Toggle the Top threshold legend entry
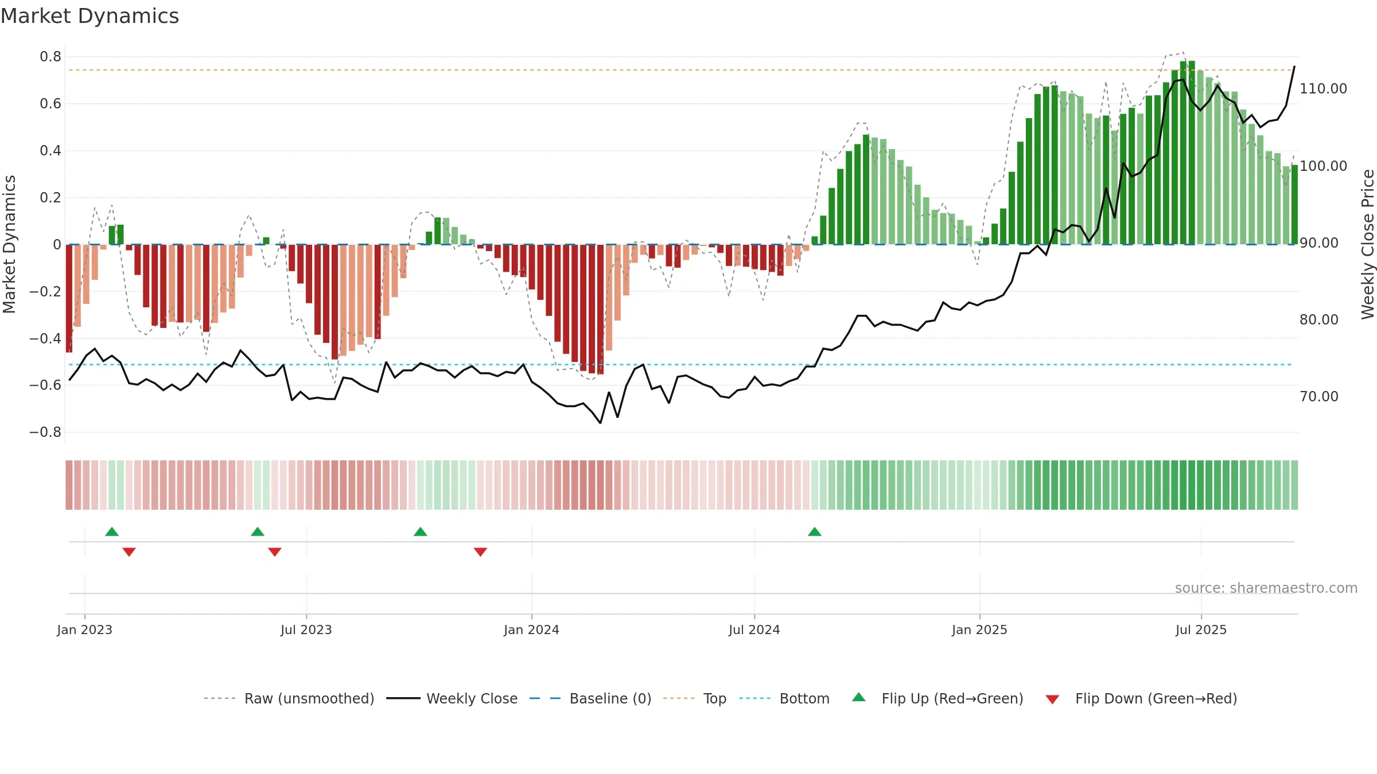Image resolution: width=1377 pixels, height=774 pixels. [695, 698]
